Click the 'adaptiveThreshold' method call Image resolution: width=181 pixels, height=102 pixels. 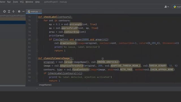[x=72, y=66]
